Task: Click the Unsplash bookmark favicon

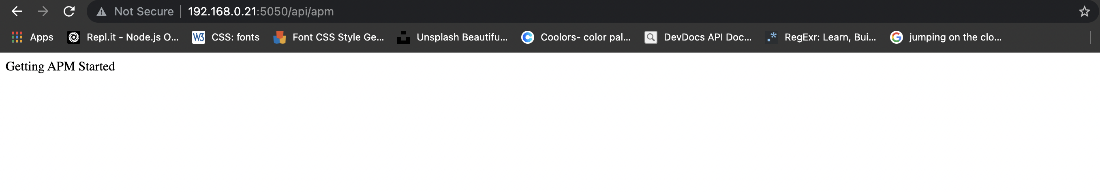Action: (403, 38)
